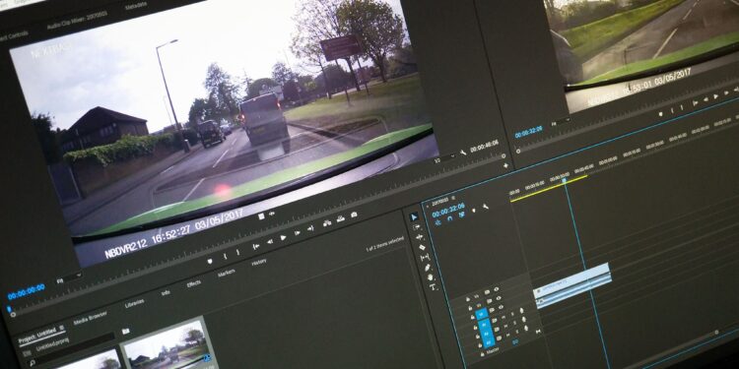This screenshot has height=369, width=739.
Task: Click the Overwrite edit button
Action: pyautogui.click(x=341, y=219)
